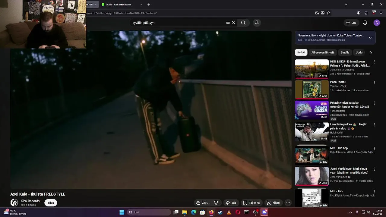Open File Explorer from taskbar
The height and width of the screenshot is (217, 386).
(185, 212)
